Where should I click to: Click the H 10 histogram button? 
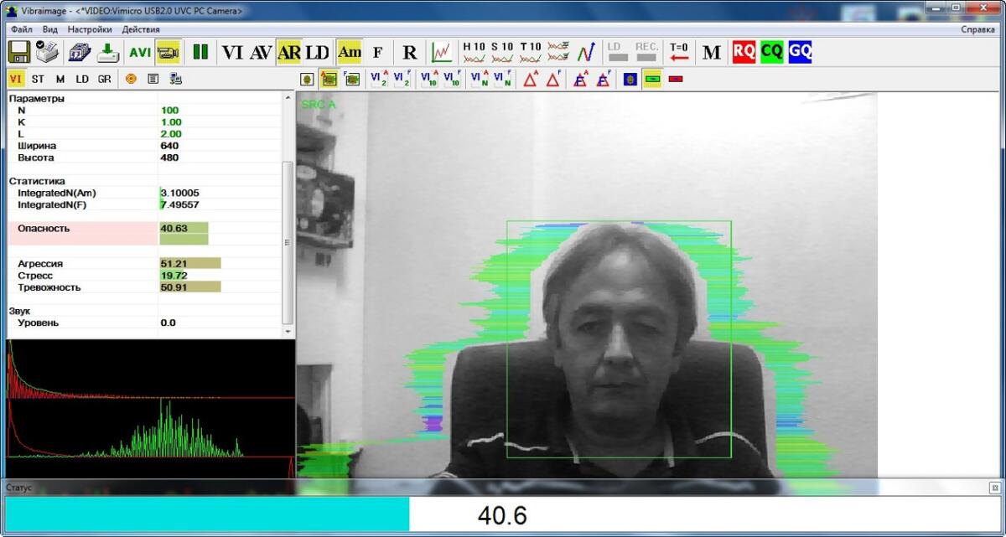474,52
